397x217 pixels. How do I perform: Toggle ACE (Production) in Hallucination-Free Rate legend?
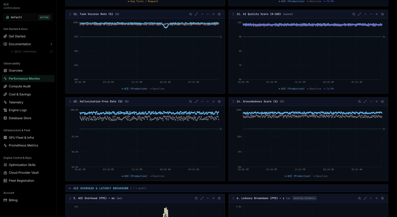[x=134, y=176]
